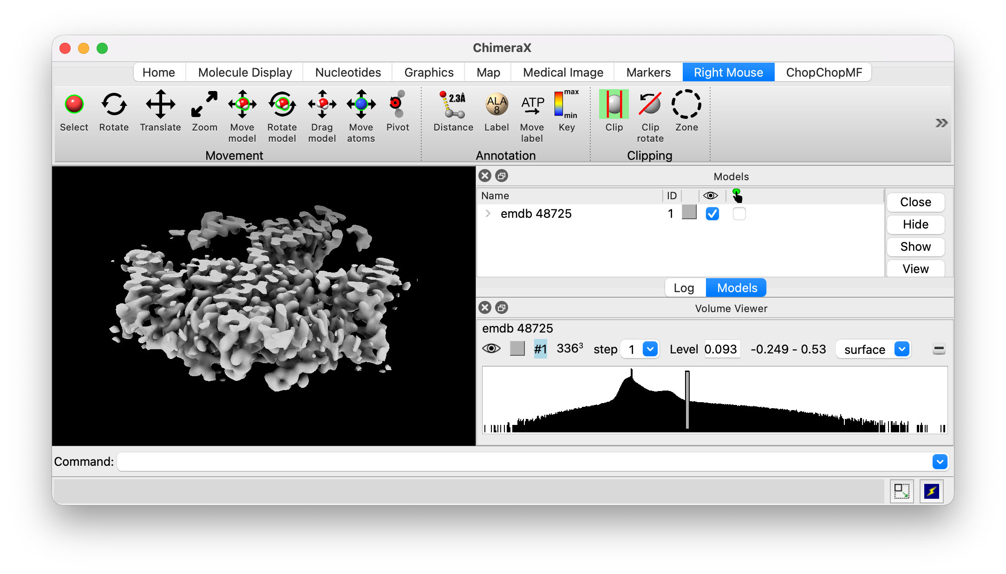Screen dimensions: 1006x574
Task: Switch to the Map ribbon tab
Action: (x=488, y=72)
